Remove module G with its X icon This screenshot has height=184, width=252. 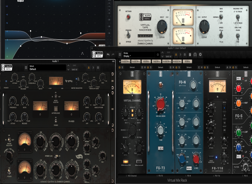point(173,67)
